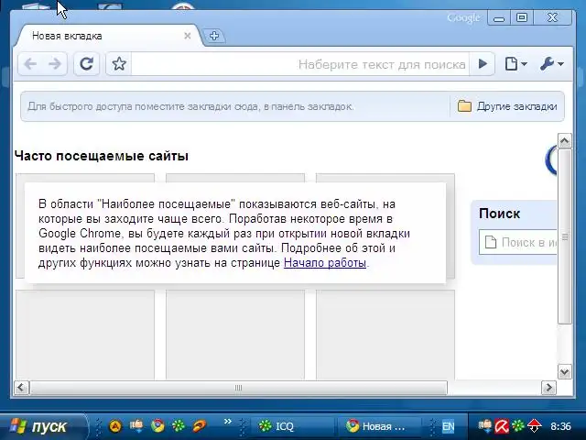Viewport: 586px width, 440px height.
Task: Click the orange round quick launch icon
Action: 115,425
